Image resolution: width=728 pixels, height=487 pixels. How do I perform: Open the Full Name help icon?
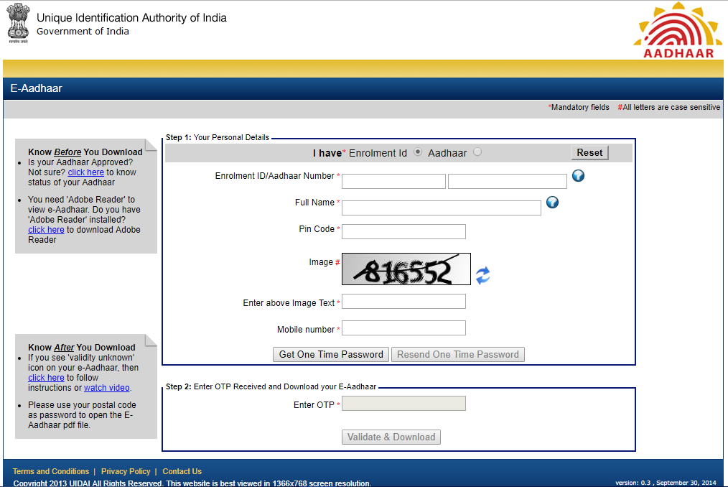[552, 203]
